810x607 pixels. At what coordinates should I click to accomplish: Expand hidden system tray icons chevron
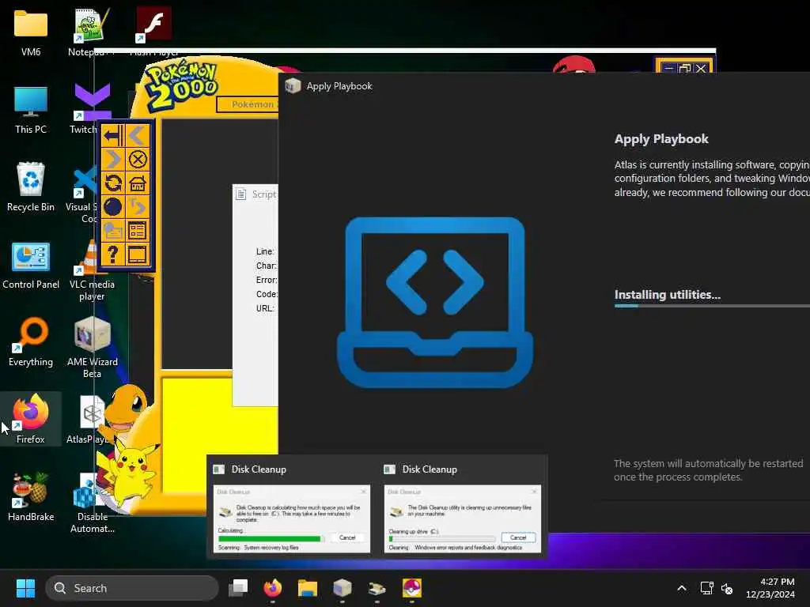(681, 588)
